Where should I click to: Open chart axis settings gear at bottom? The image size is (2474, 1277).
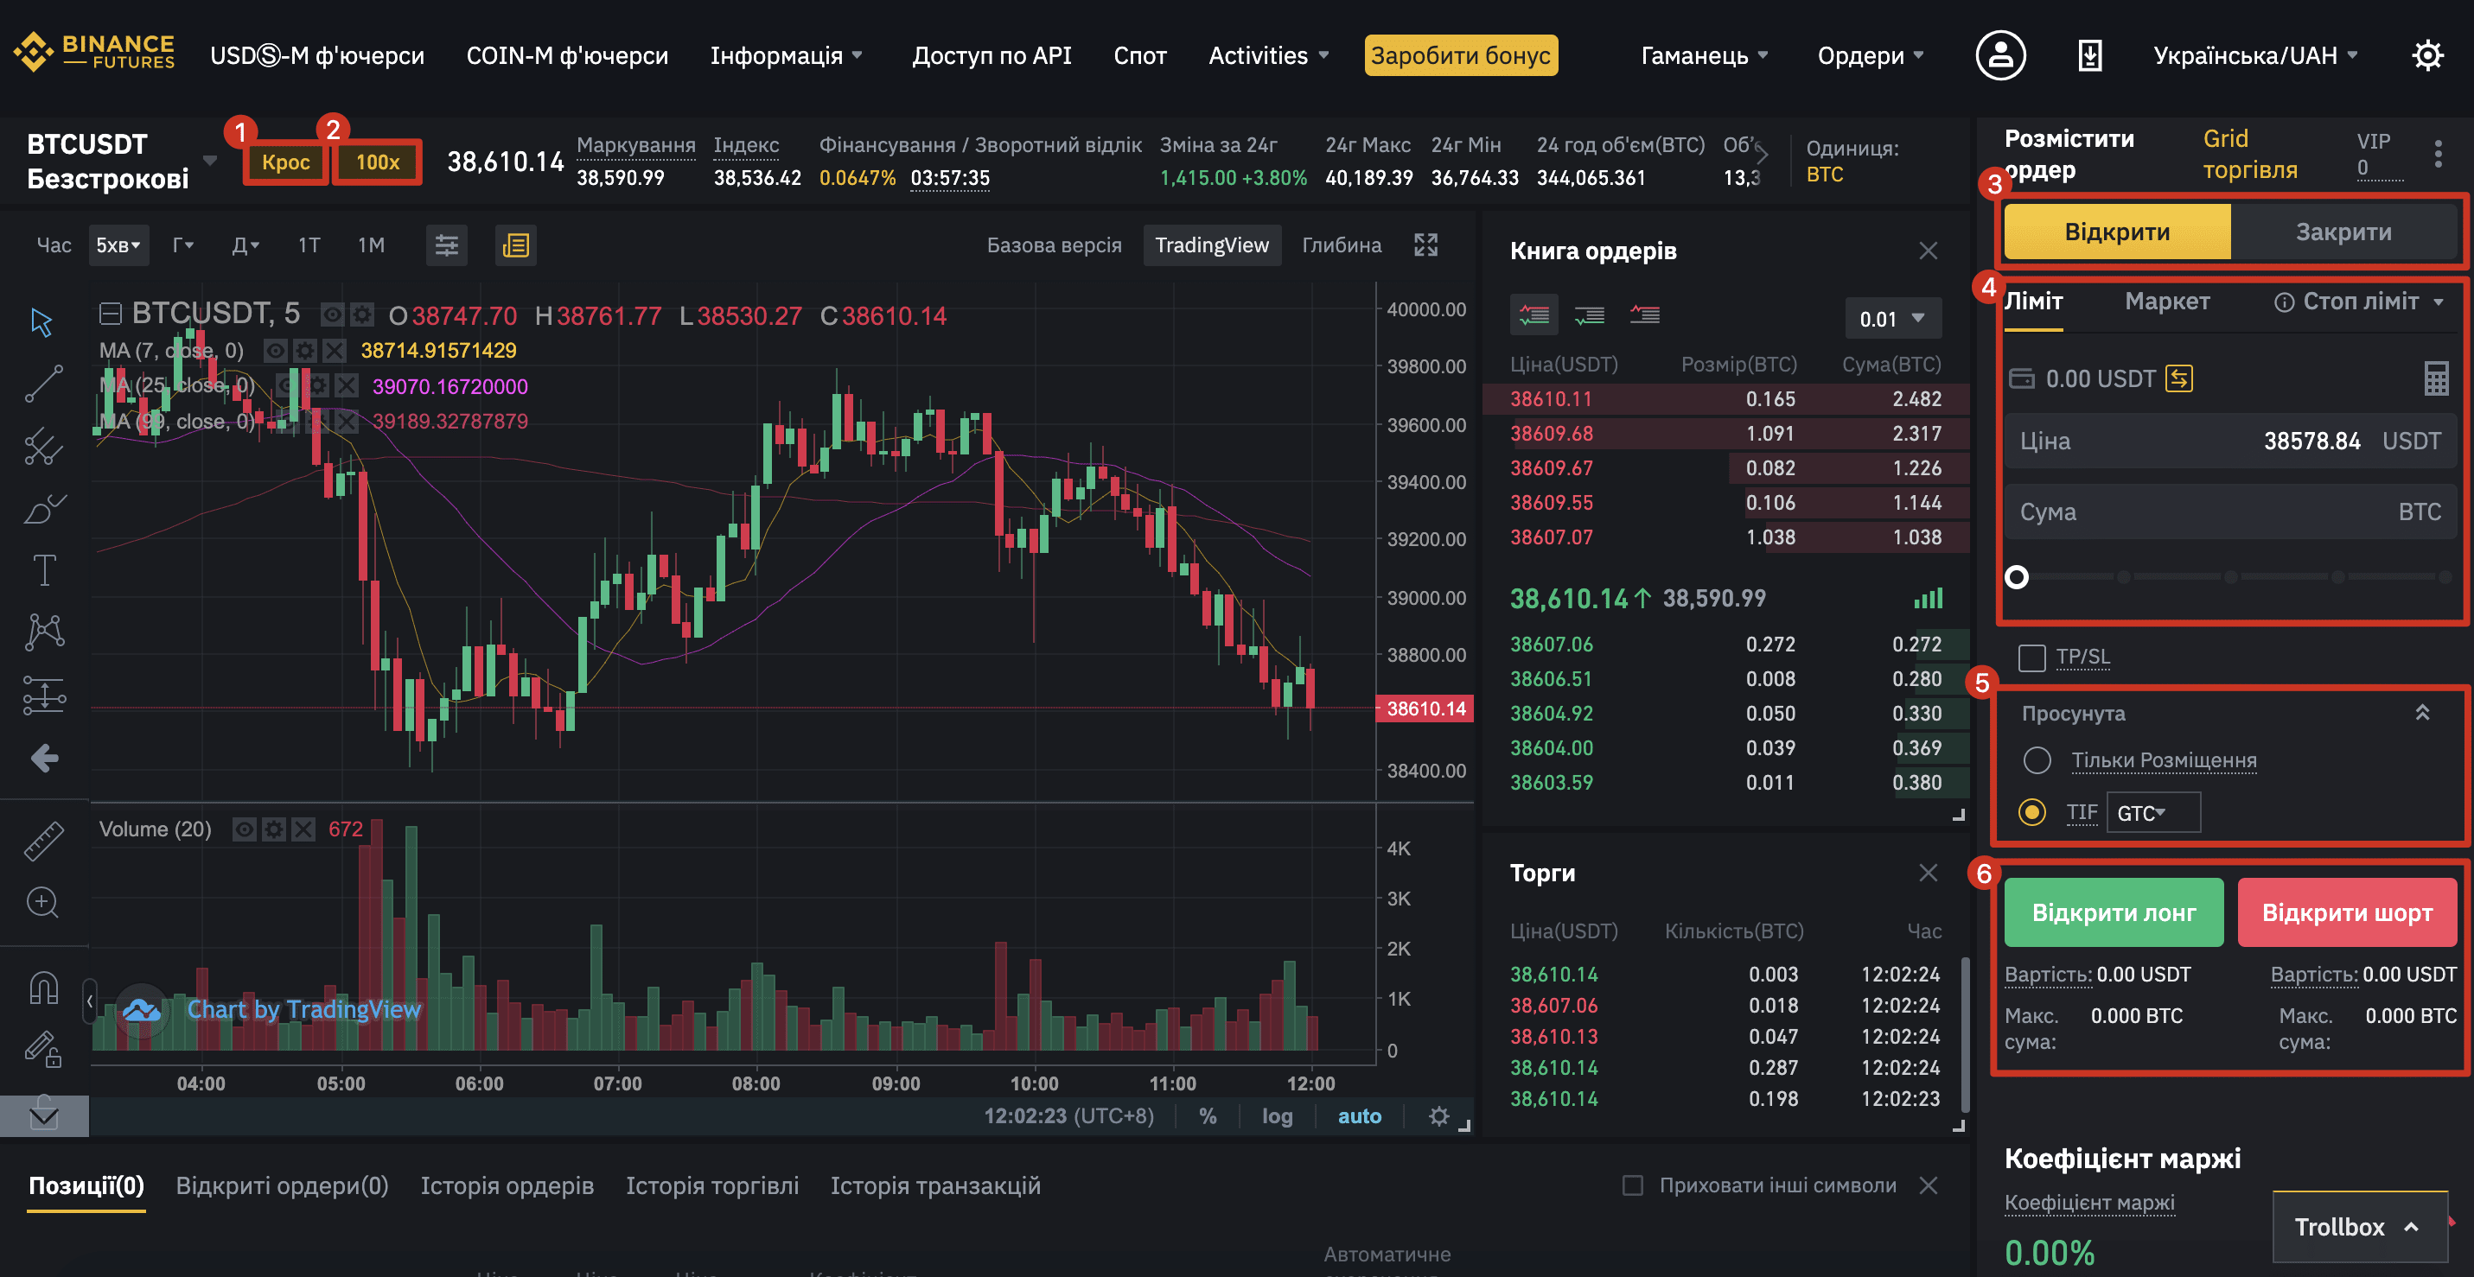pos(1438,1115)
